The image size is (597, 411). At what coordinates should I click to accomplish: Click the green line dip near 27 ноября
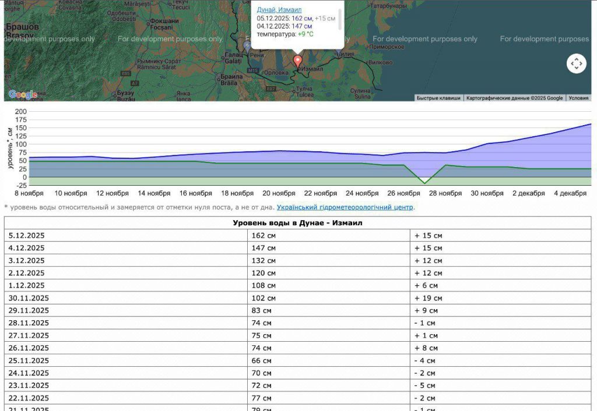click(x=424, y=183)
